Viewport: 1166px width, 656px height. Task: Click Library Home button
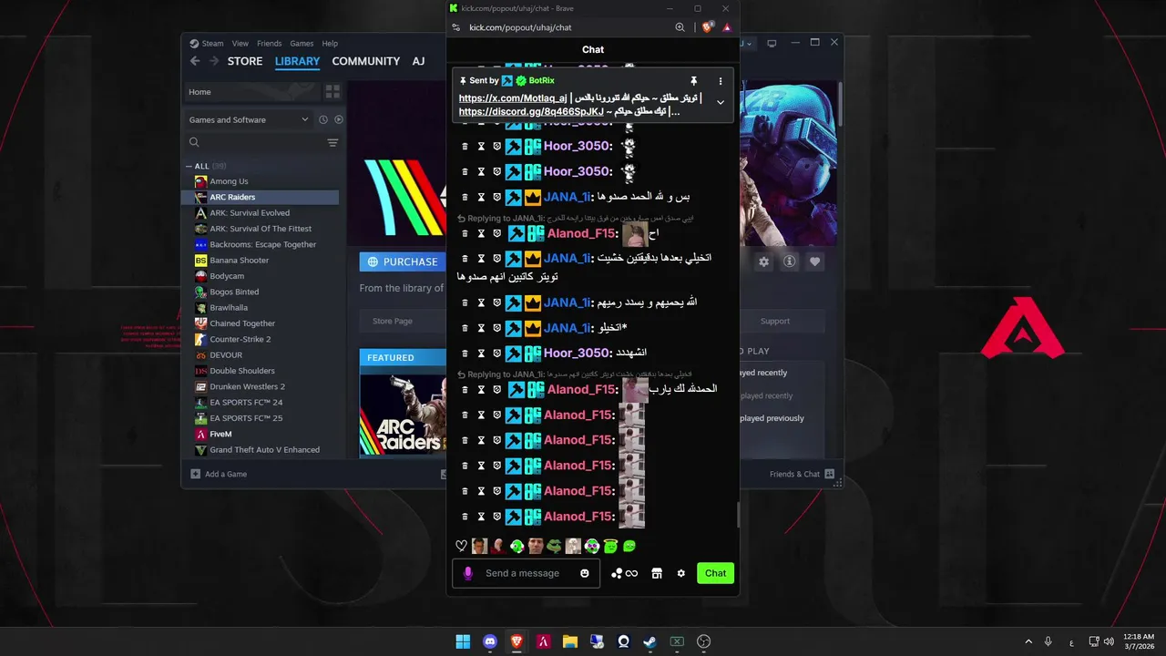coord(251,92)
